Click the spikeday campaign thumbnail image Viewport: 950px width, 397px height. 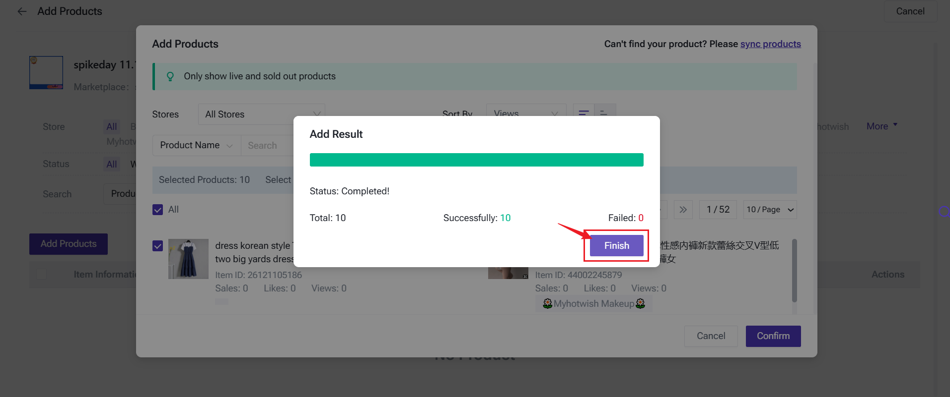coord(46,72)
